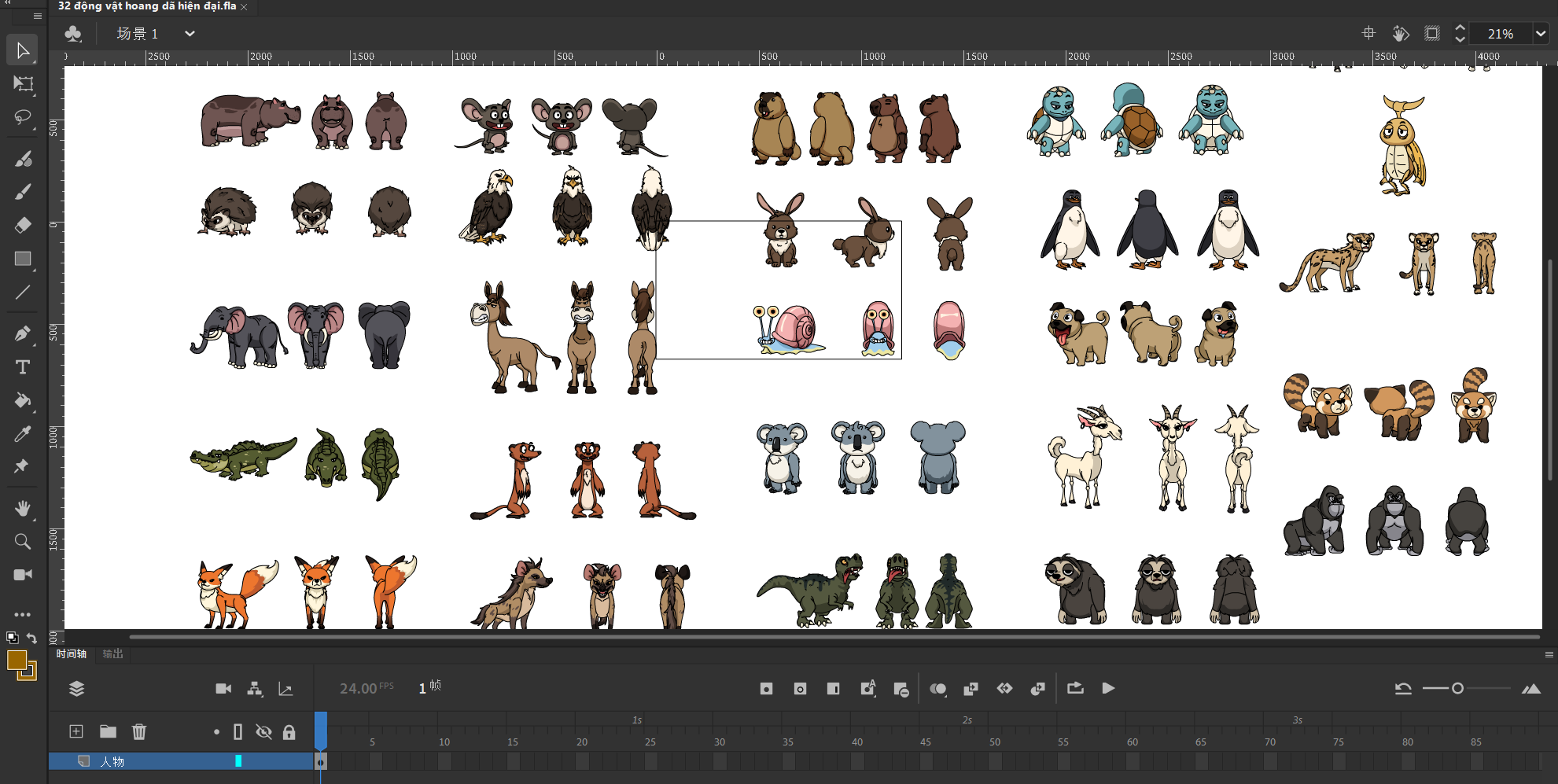
Task: Click the 21% zoom field
Action: [x=1500, y=34]
